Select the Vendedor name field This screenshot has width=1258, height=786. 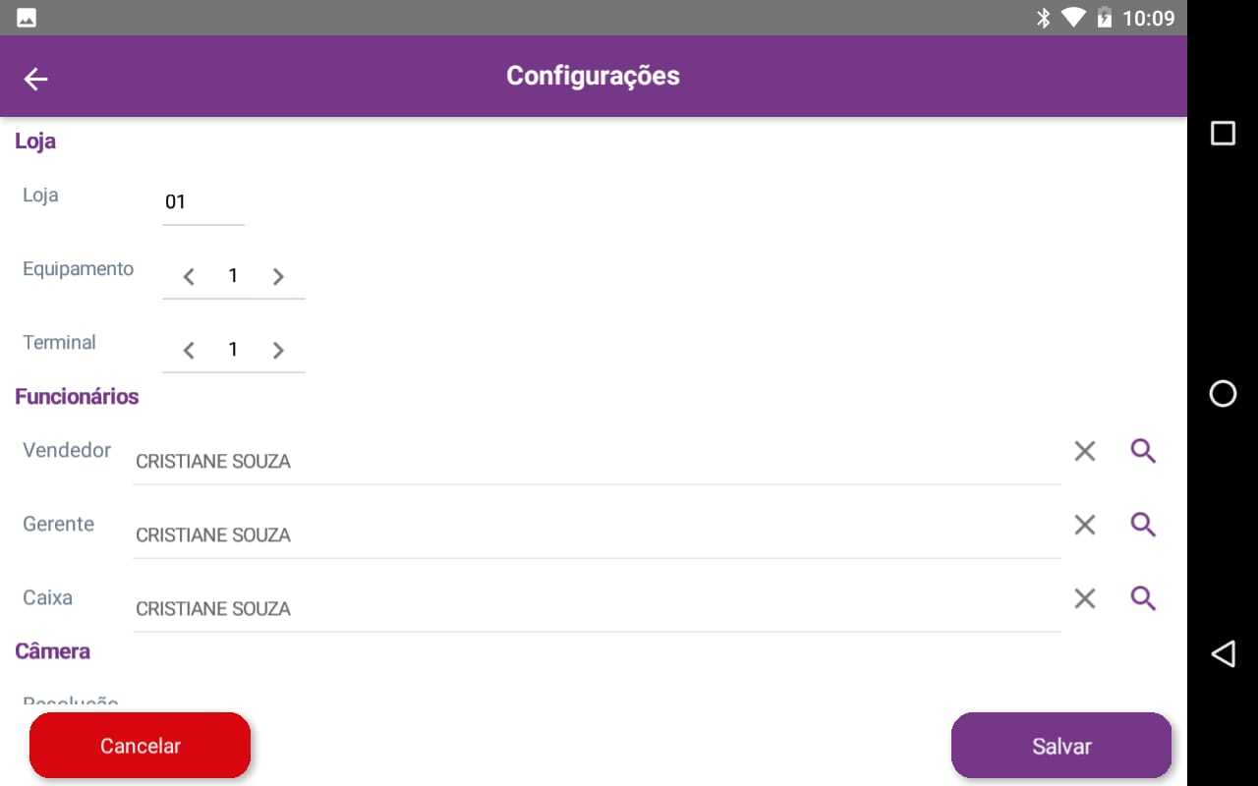point(598,461)
